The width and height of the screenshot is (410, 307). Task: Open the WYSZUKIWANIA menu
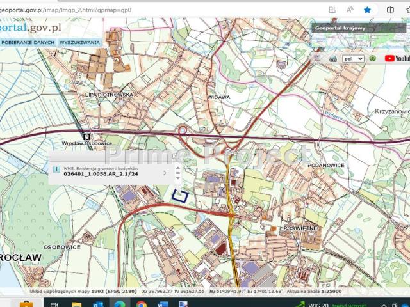79,43
